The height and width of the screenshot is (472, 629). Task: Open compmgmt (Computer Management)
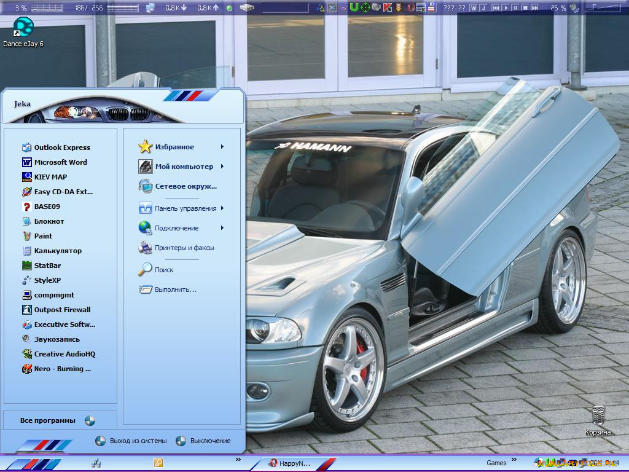tap(48, 295)
